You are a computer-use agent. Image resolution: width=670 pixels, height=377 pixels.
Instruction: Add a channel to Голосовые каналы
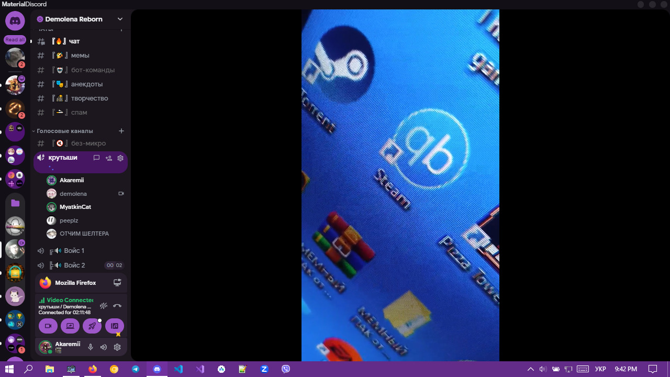[x=121, y=131]
